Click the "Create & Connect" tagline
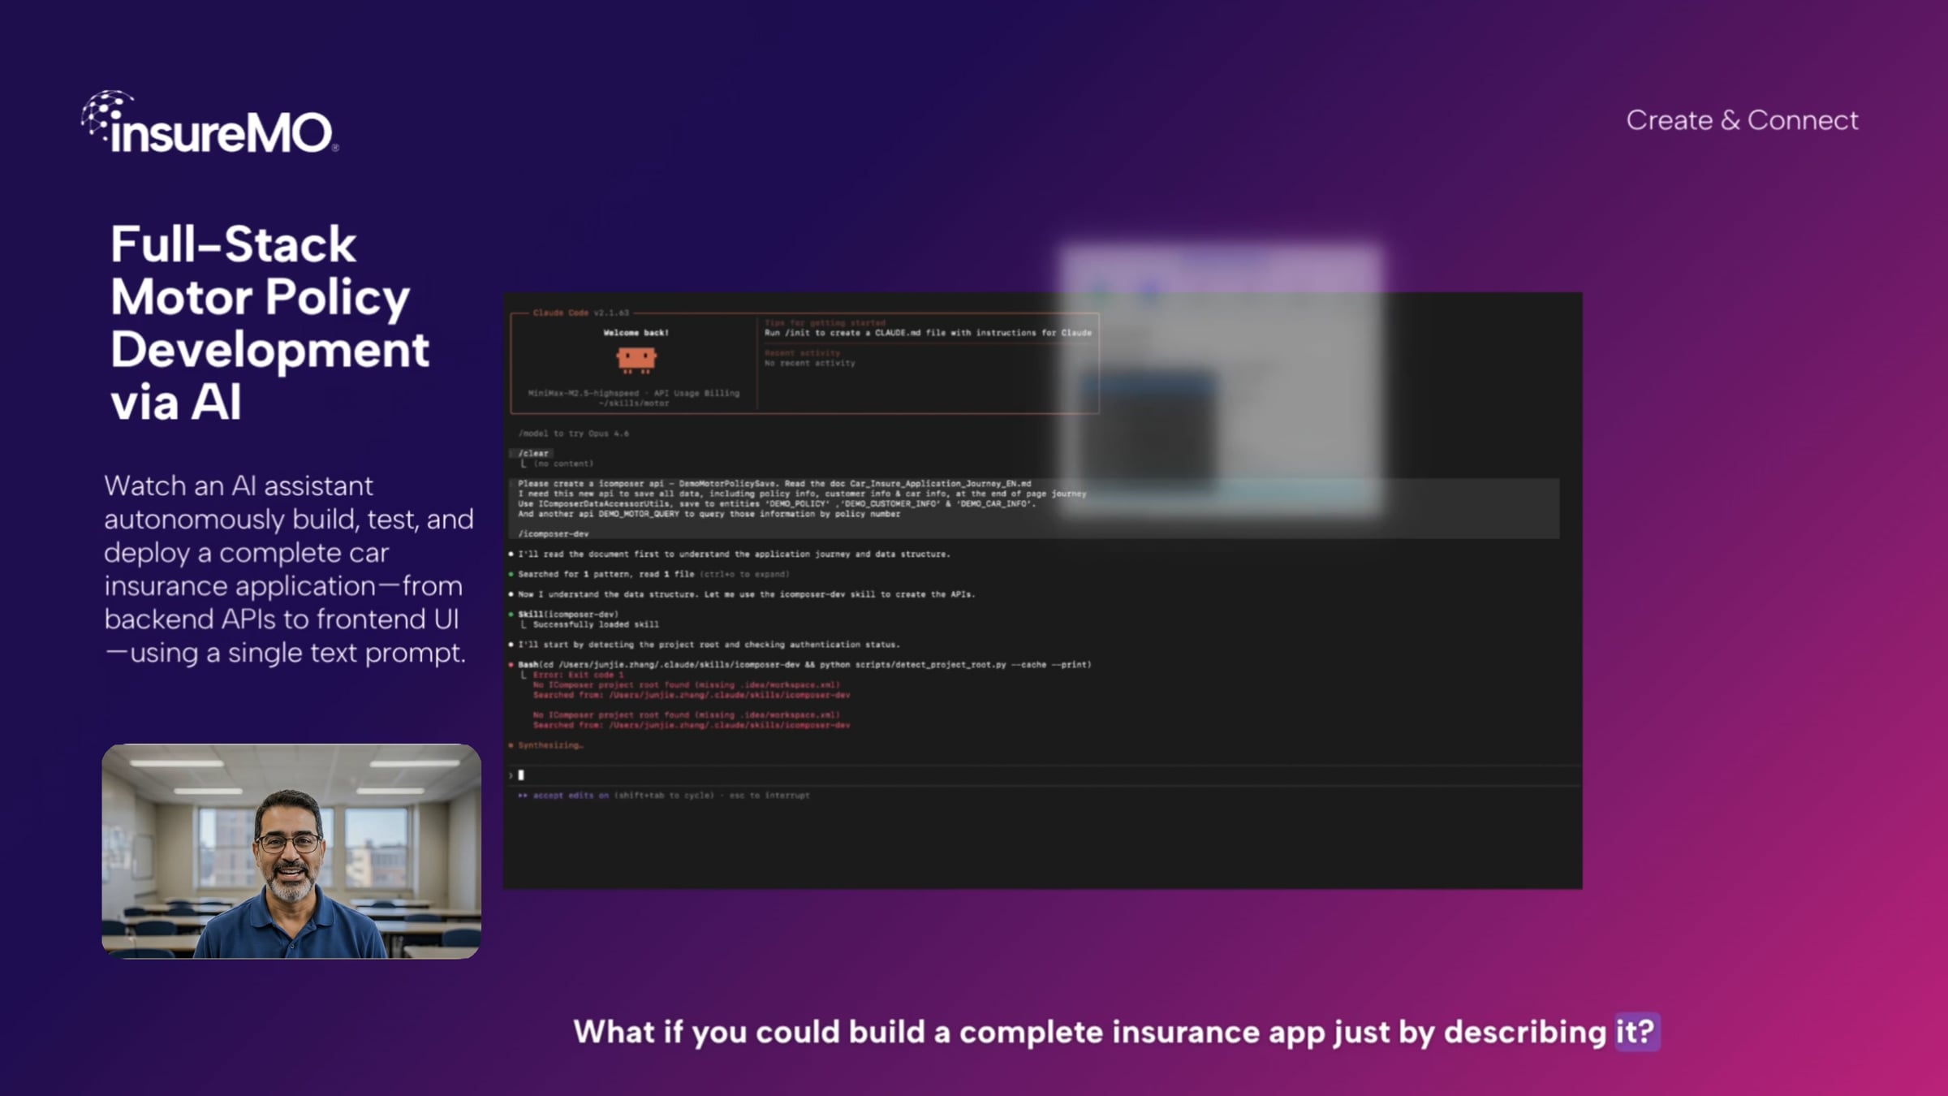Viewport: 1948px width, 1096px height. pos(1742,120)
